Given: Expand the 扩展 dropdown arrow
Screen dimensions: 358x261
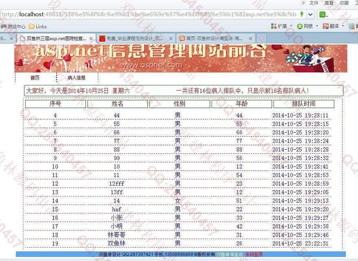Looking at the screenshot, I should tap(291, 26).
